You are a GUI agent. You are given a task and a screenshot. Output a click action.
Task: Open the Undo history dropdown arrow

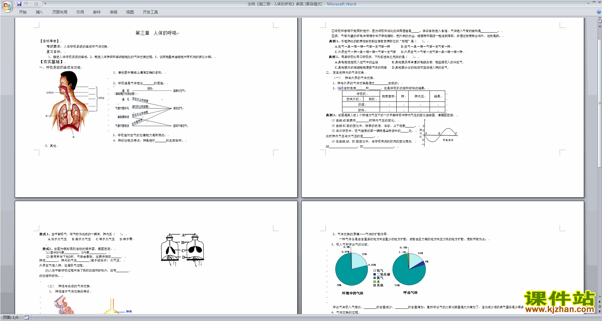(31, 4)
